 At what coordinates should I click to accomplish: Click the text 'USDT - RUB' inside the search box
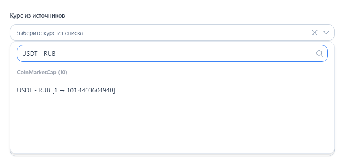click(39, 53)
